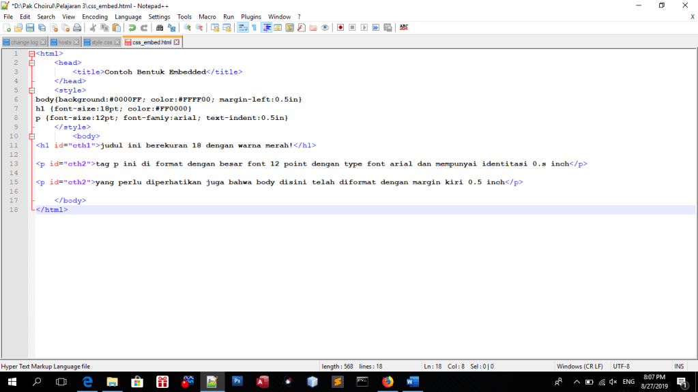Click the Zoom In toolbar icon

[188, 28]
